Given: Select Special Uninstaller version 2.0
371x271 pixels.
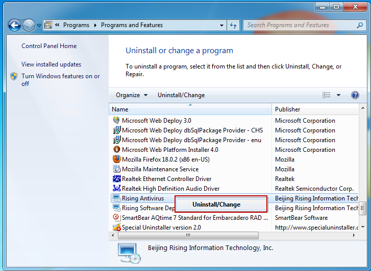Looking at the screenshot, I should coord(161,228).
